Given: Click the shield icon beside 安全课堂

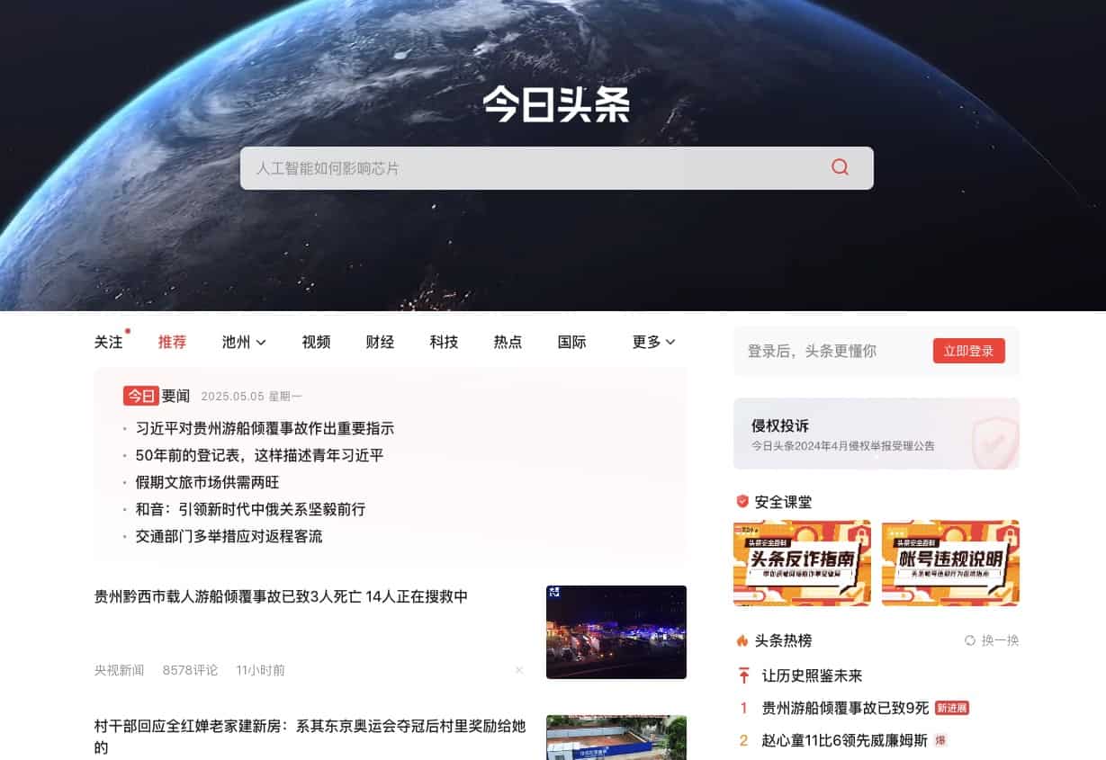Looking at the screenshot, I should tap(742, 501).
